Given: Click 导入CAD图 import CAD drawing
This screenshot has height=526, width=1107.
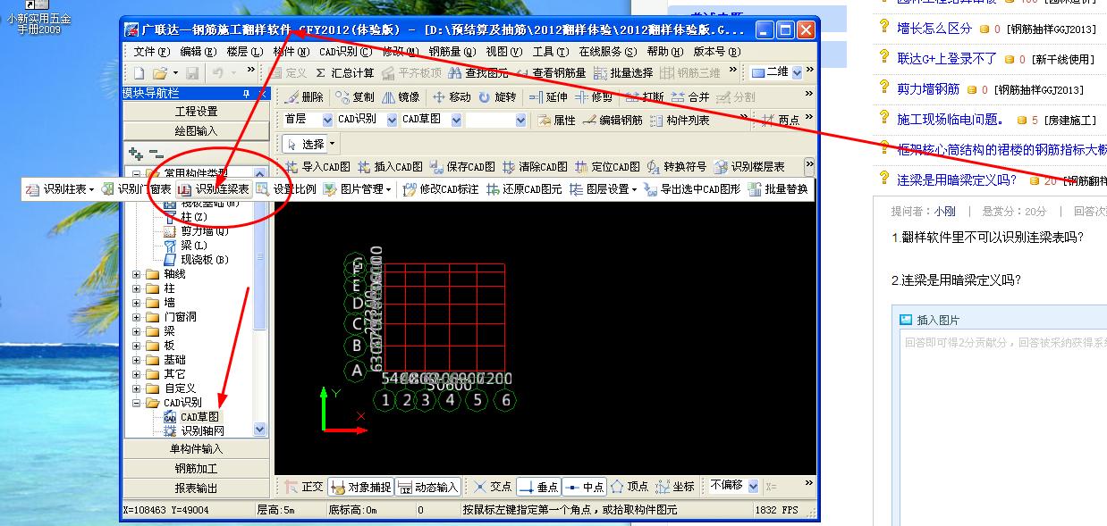Looking at the screenshot, I should pos(317,167).
